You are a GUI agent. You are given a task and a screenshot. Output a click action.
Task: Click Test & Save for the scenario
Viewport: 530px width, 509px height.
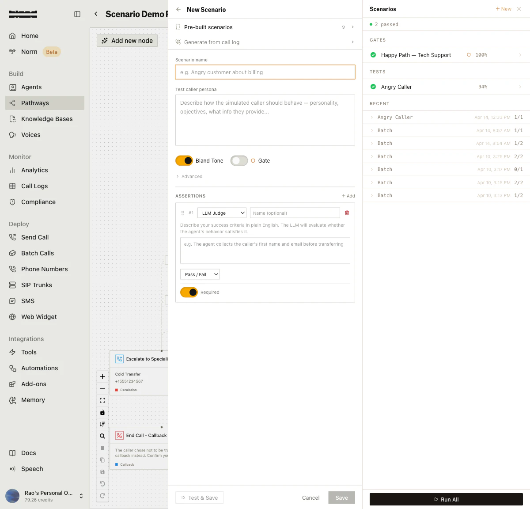click(199, 498)
